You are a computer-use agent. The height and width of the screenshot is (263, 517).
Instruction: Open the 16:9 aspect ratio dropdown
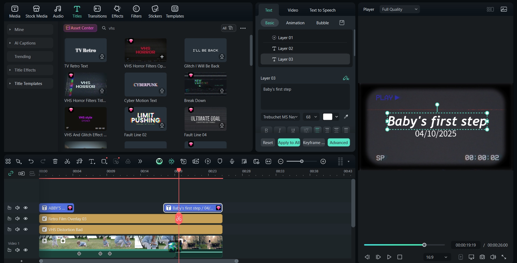coord(436,257)
